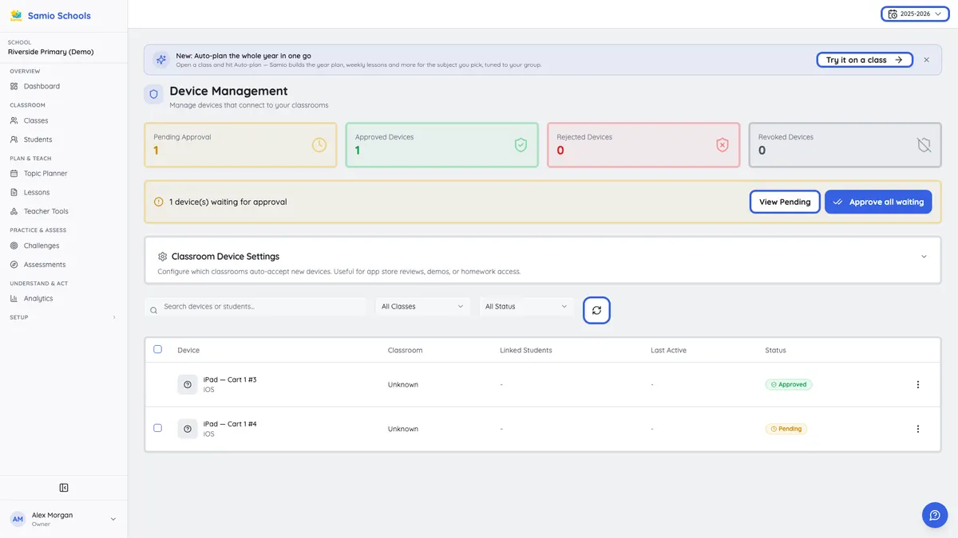Click the crossed shield icon in Revoked Devices
Image resolution: width=958 pixels, height=538 pixels.
924,145
